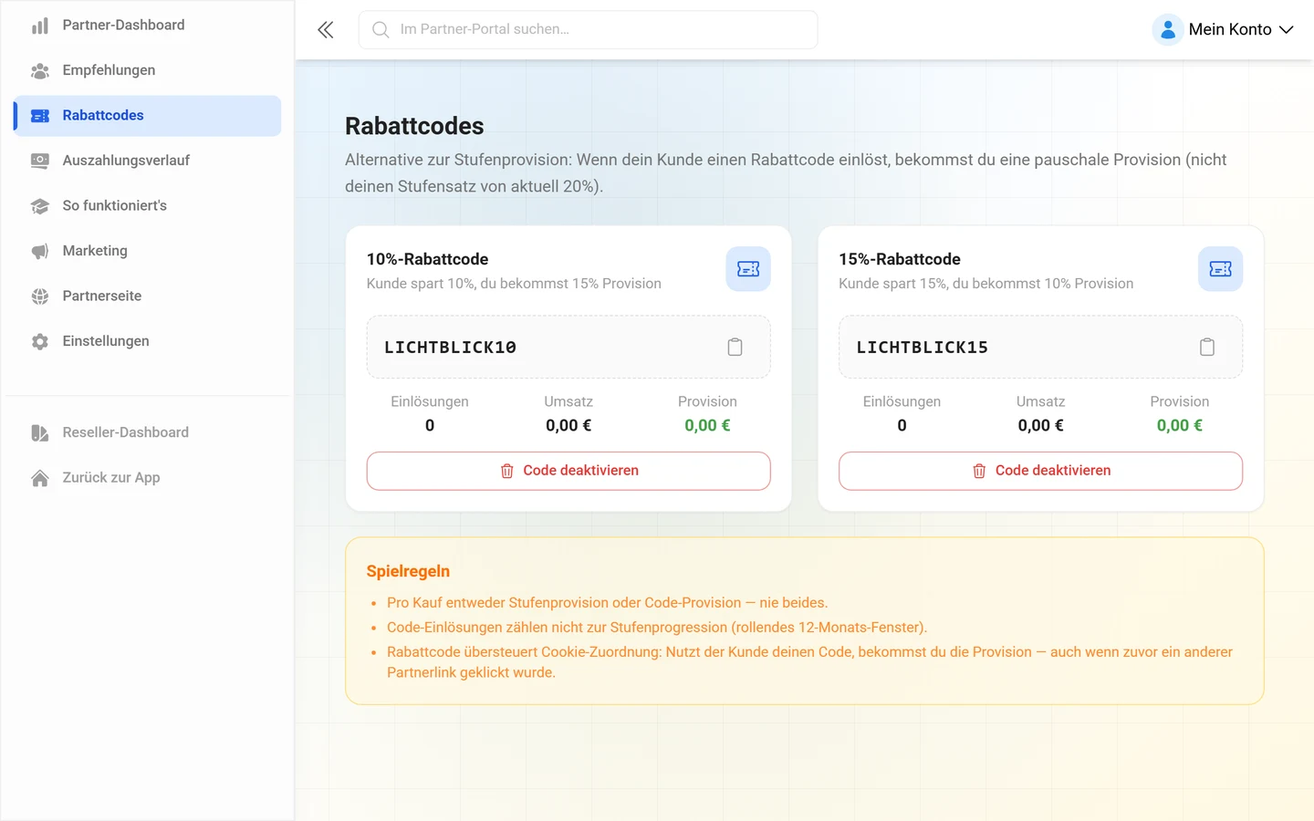This screenshot has width=1314, height=821.
Task: Click the Reseller-Dashboard icon
Action: (x=40, y=432)
